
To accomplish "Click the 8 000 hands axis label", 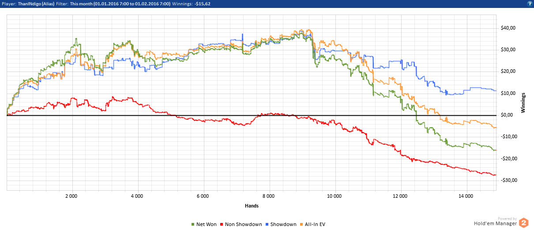I will tap(268, 196).
